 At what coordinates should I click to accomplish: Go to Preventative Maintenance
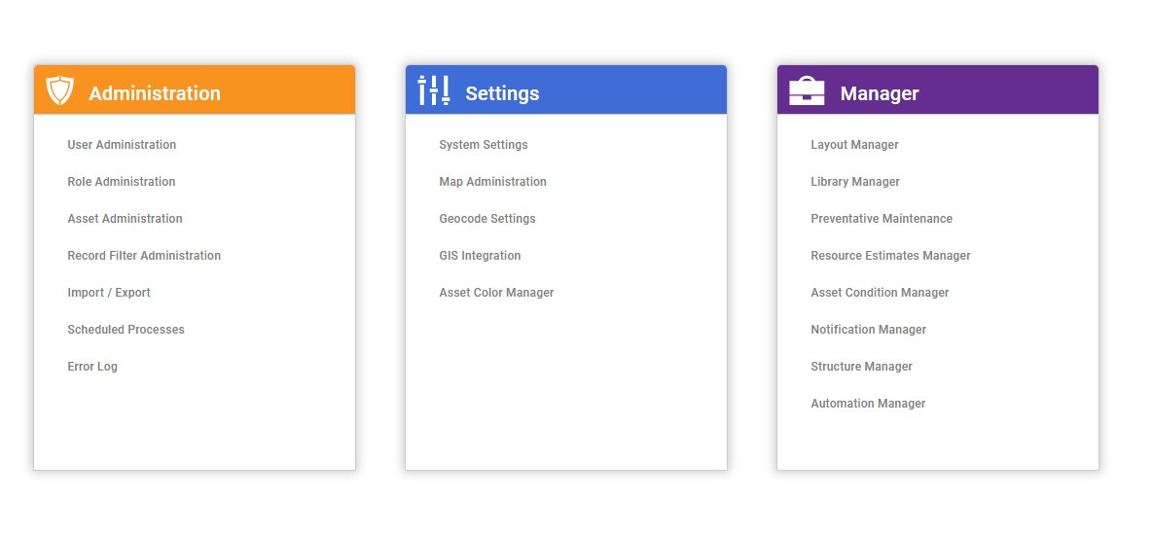882,218
